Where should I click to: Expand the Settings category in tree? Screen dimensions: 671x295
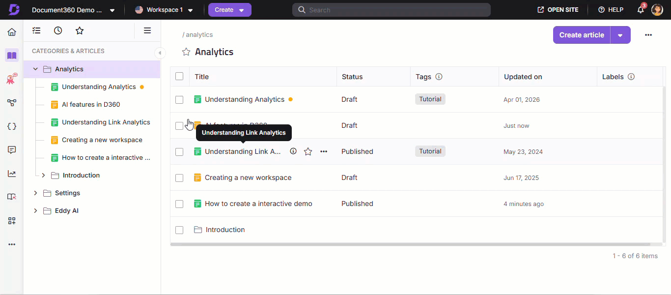pos(35,193)
